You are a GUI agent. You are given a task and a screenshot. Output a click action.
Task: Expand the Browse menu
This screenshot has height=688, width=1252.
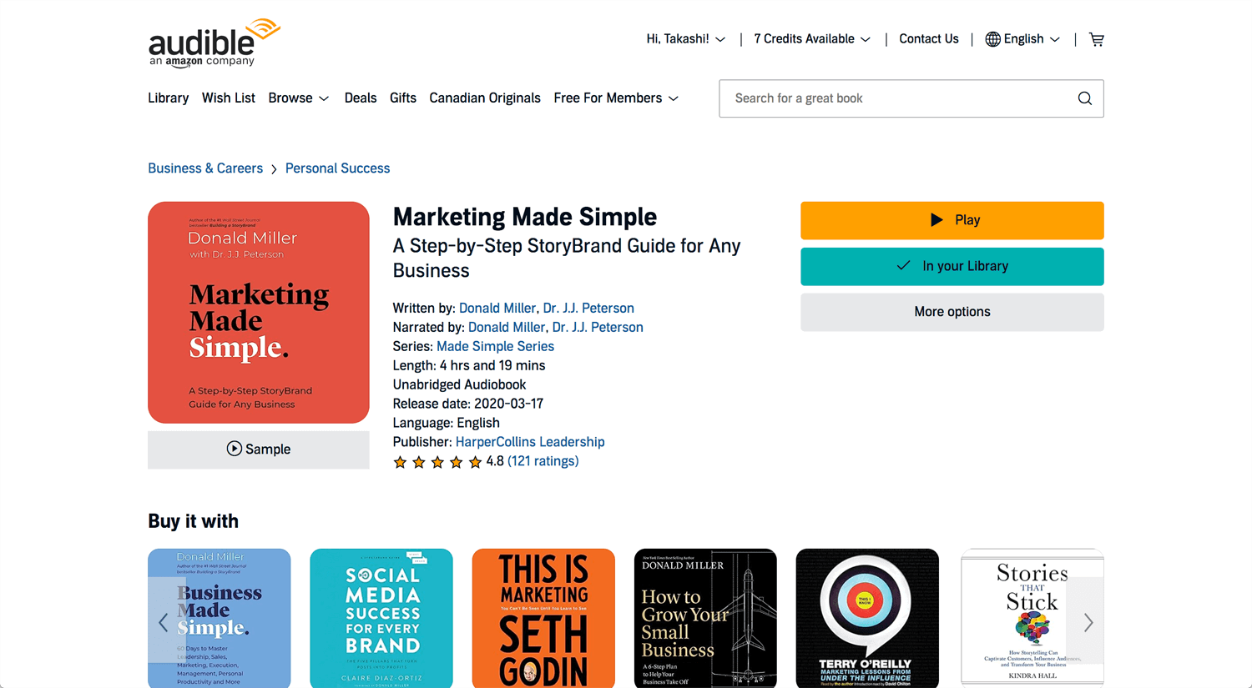click(x=299, y=98)
